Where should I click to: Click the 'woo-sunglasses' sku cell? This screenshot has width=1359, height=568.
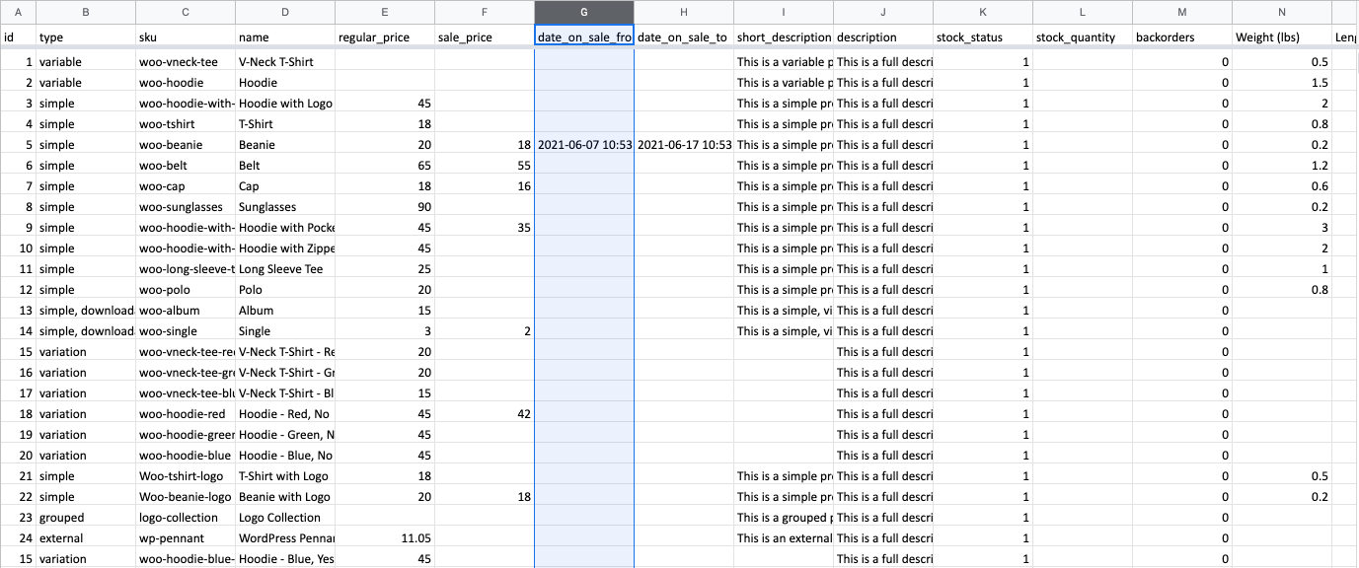tap(186, 207)
